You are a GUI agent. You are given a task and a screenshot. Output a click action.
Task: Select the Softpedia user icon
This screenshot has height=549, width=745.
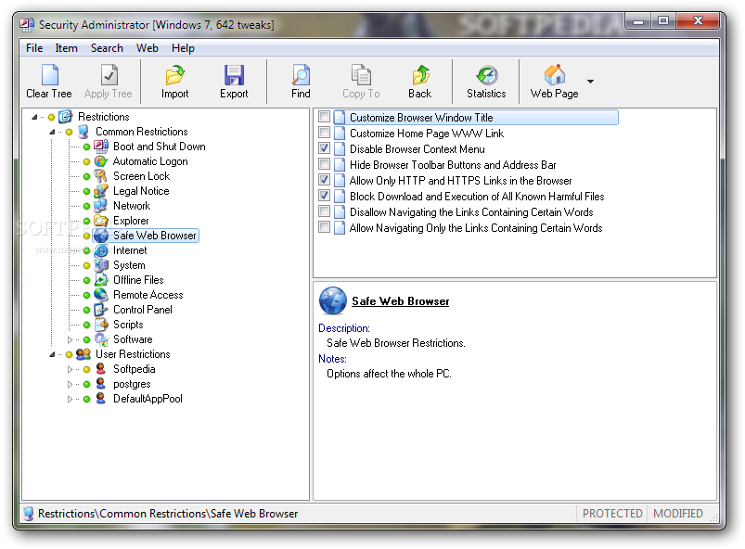pos(101,369)
